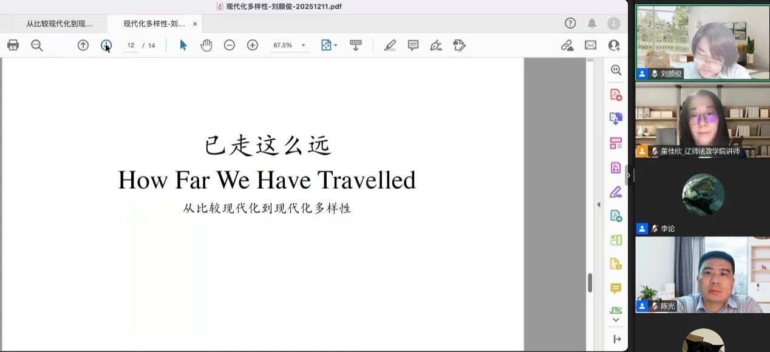The image size is (770, 352).
Task: Activate the arrow Selection tool
Action: tap(183, 45)
